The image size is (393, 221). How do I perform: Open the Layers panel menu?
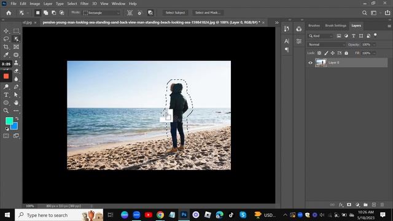[389, 26]
